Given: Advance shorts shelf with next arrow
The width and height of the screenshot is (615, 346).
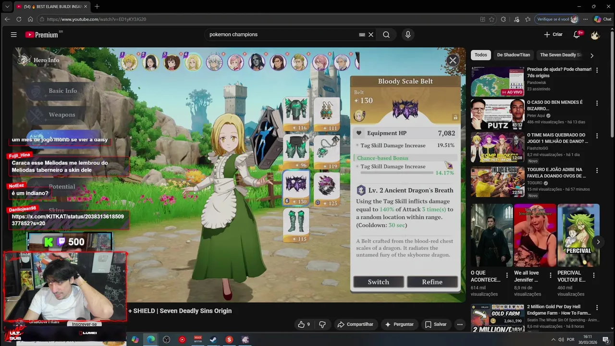Looking at the screenshot, I should coord(598,242).
